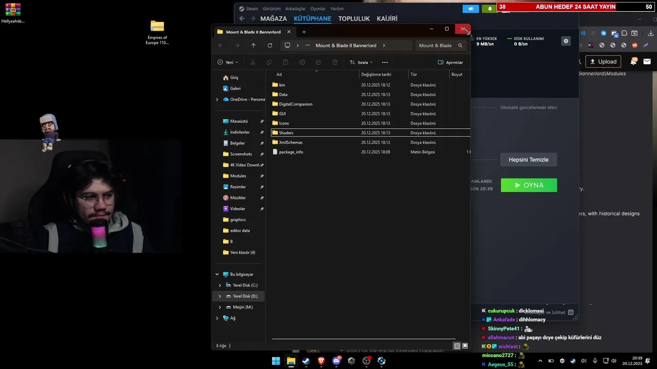657x369 pixels.
Task: Click the Share icon in Explorer toolbar
Action: (x=318, y=63)
